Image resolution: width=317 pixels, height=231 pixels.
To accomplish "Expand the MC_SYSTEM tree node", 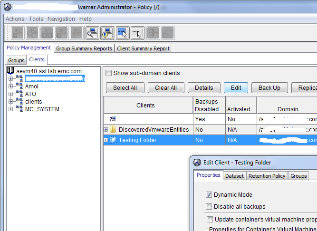I will 10,109.
